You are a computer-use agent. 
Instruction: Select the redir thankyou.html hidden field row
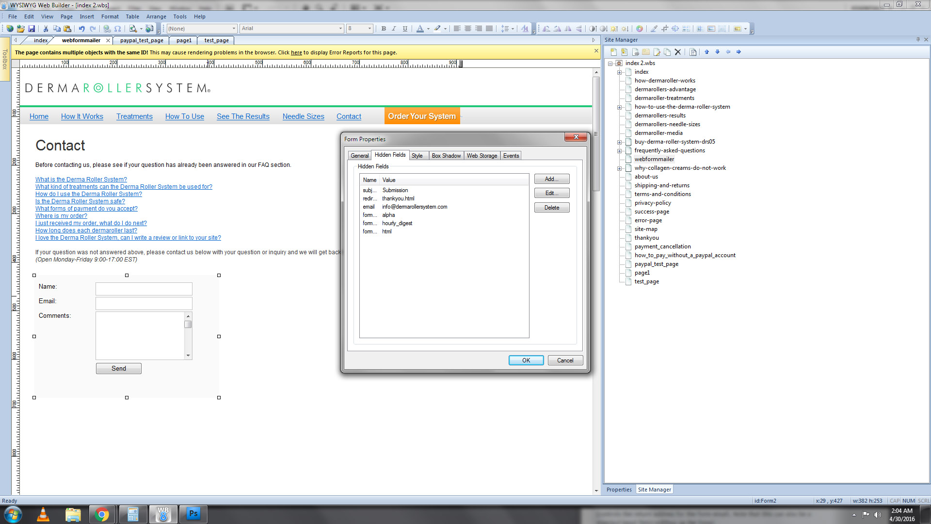coord(398,198)
